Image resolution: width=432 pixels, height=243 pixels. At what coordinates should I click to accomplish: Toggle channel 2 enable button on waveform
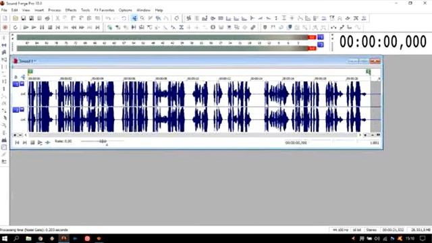pyautogui.click(x=16, y=110)
